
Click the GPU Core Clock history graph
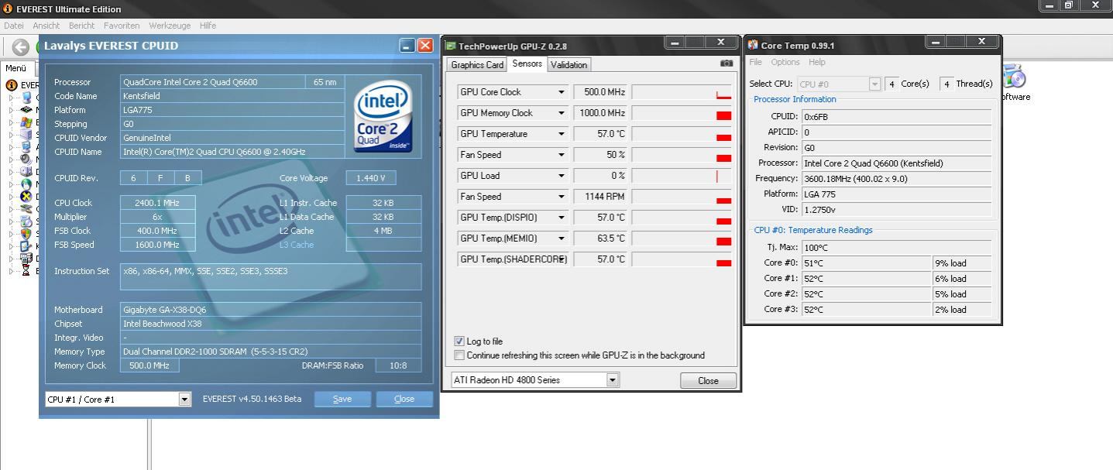[682, 92]
